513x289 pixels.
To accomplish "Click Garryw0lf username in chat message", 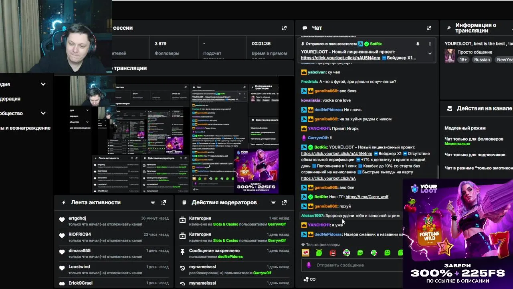I will click(x=317, y=138).
